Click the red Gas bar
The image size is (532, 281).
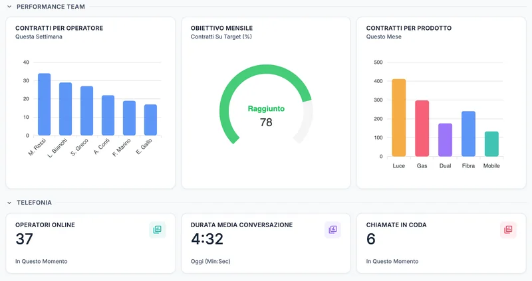coord(422,128)
